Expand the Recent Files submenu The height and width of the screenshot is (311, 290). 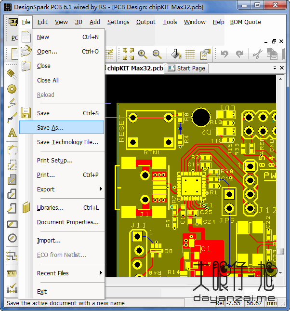click(62, 273)
